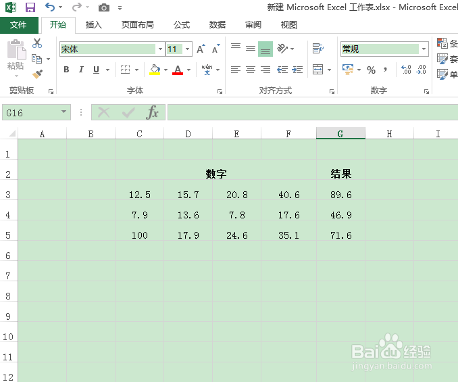The height and width of the screenshot is (382, 458).
Task: Open the alignment settings dialog launcher
Action: click(332, 91)
